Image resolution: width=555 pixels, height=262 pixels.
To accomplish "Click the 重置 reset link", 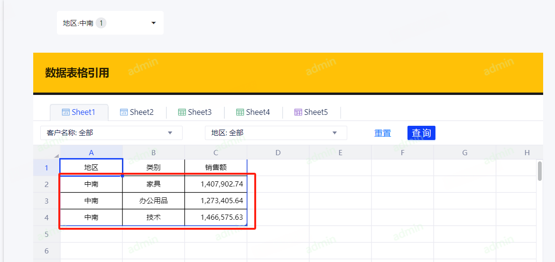I will coord(382,133).
